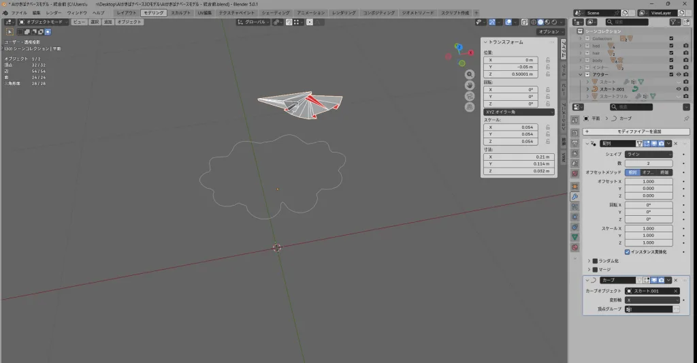Enable the ランダム化 checkbox
Viewport: 697px width, 363px height.
point(595,261)
